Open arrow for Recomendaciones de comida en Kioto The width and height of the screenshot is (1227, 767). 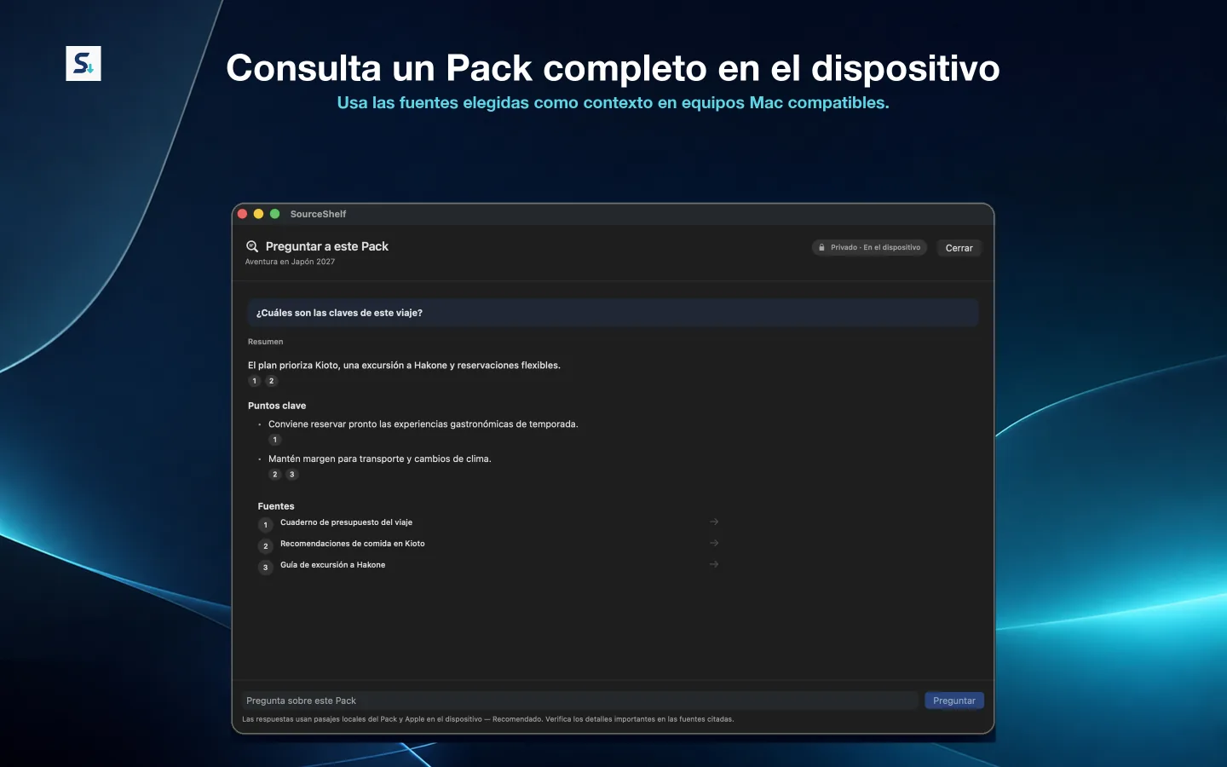pos(714,543)
